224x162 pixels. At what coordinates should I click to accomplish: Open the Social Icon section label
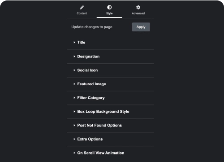87,70
